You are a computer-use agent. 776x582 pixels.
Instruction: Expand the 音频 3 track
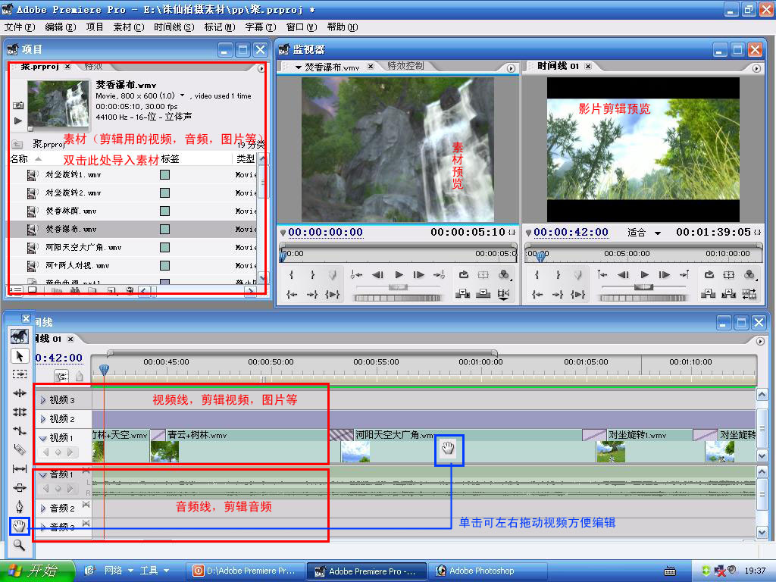pyautogui.click(x=43, y=527)
